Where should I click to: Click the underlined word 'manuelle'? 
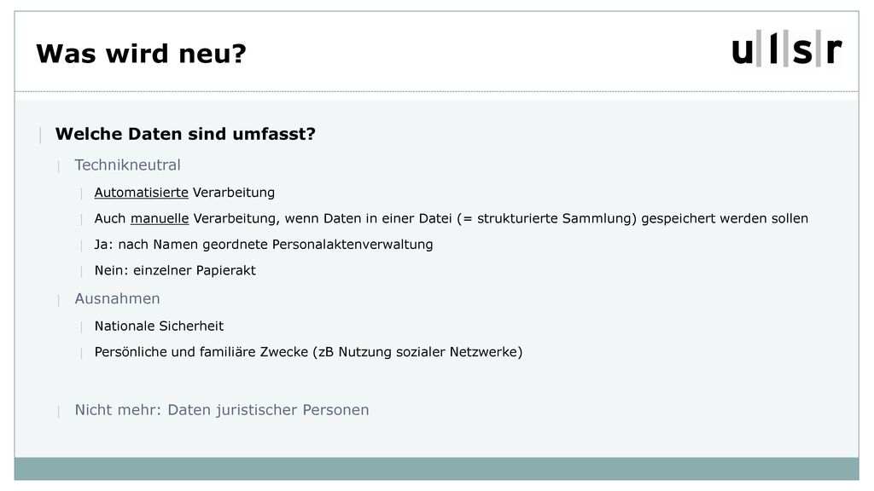click(x=160, y=218)
